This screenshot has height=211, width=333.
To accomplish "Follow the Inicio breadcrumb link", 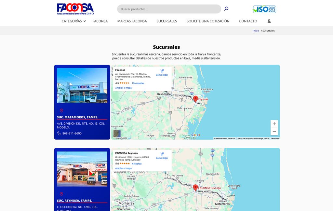I will [256, 31].
